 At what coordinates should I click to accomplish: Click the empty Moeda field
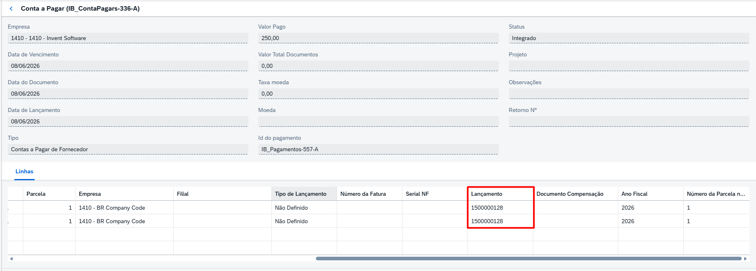(x=378, y=121)
